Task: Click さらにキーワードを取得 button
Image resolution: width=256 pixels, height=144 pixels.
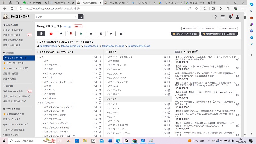Action: [185, 34]
